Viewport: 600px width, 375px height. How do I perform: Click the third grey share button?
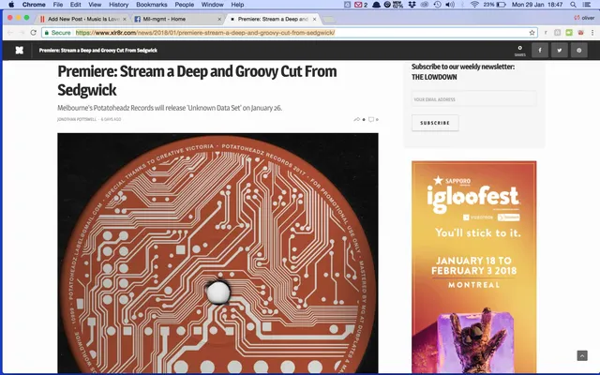pyautogui.click(x=579, y=50)
